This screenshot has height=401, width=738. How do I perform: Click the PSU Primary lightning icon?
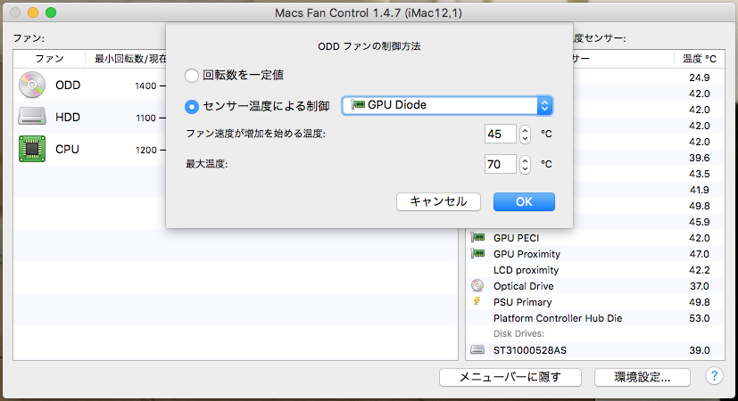point(477,301)
